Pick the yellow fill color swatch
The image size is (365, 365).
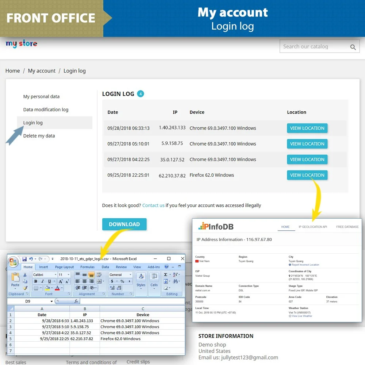tap(47, 288)
